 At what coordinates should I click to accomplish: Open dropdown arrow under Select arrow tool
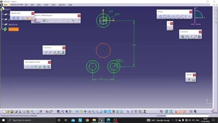pyautogui.click(x=172, y=30)
